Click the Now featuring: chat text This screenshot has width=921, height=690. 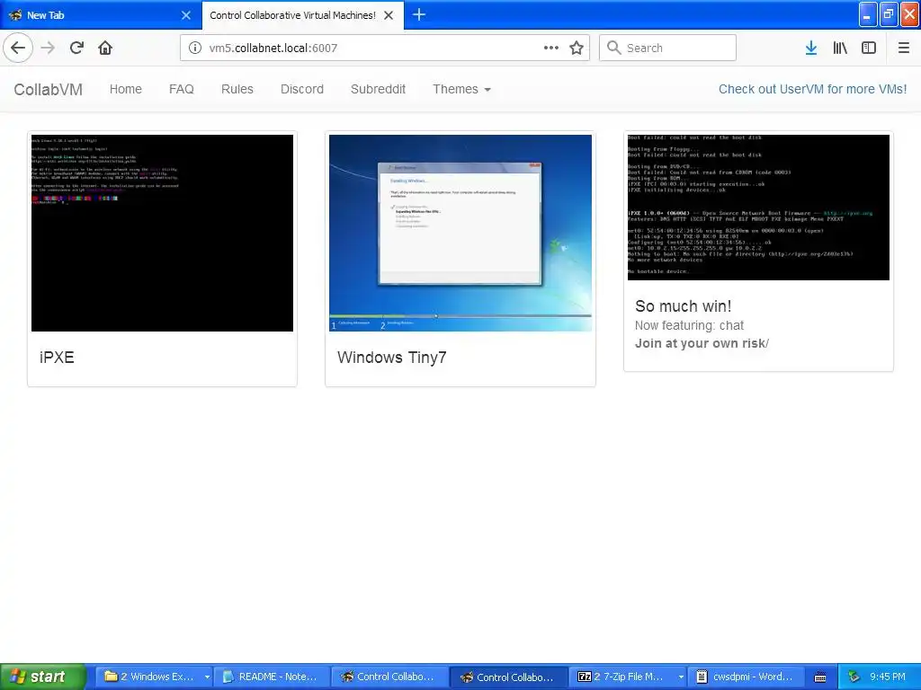click(x=689, y=325)
